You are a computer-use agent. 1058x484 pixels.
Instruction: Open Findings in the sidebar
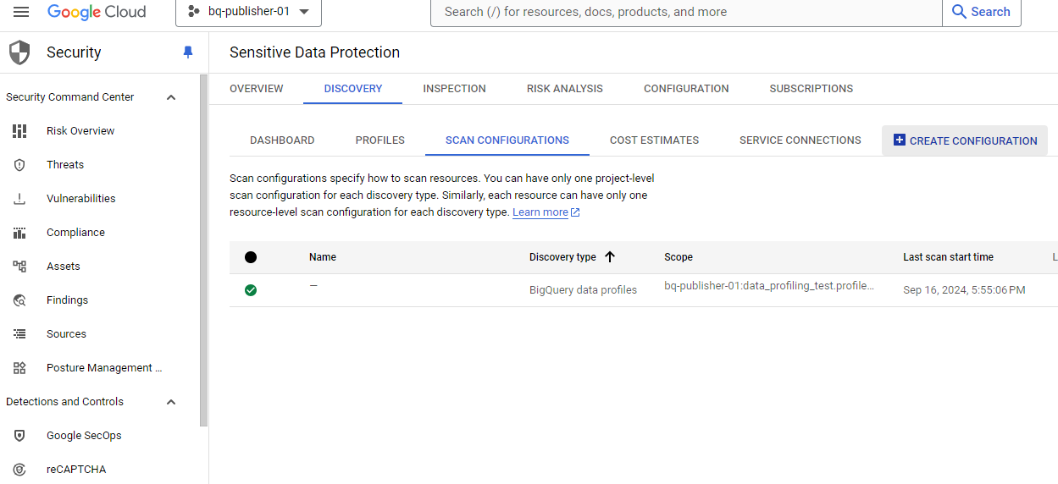pyautogui.click(x=67, y=300)
